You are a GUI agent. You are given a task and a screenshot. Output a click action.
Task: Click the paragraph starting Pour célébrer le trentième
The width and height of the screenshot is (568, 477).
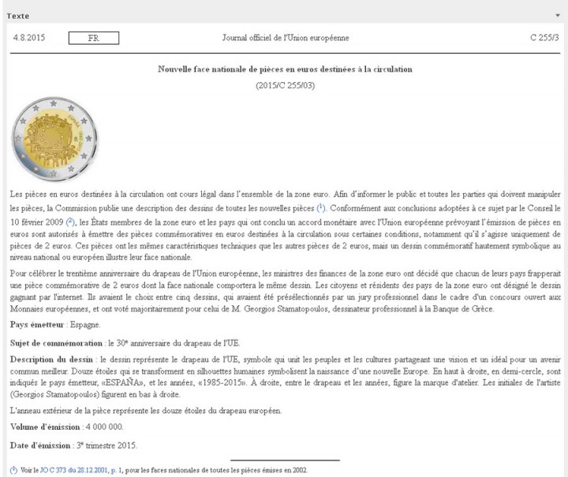coord(284,290)
